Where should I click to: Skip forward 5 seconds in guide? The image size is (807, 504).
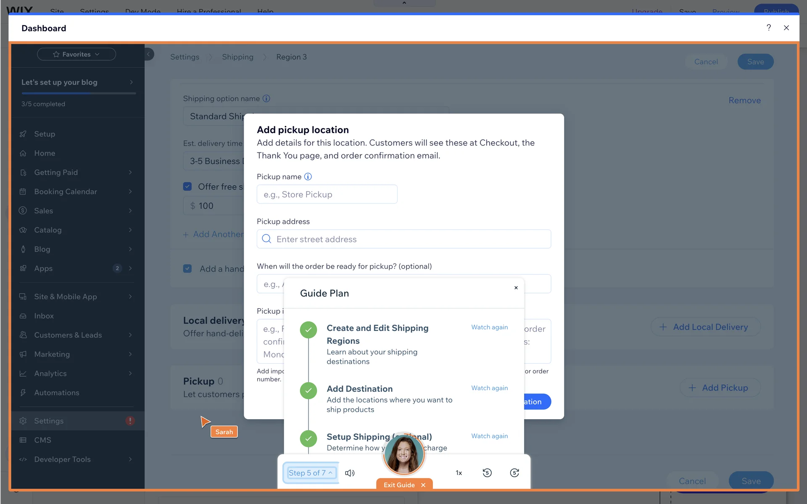tap(514, 473)
